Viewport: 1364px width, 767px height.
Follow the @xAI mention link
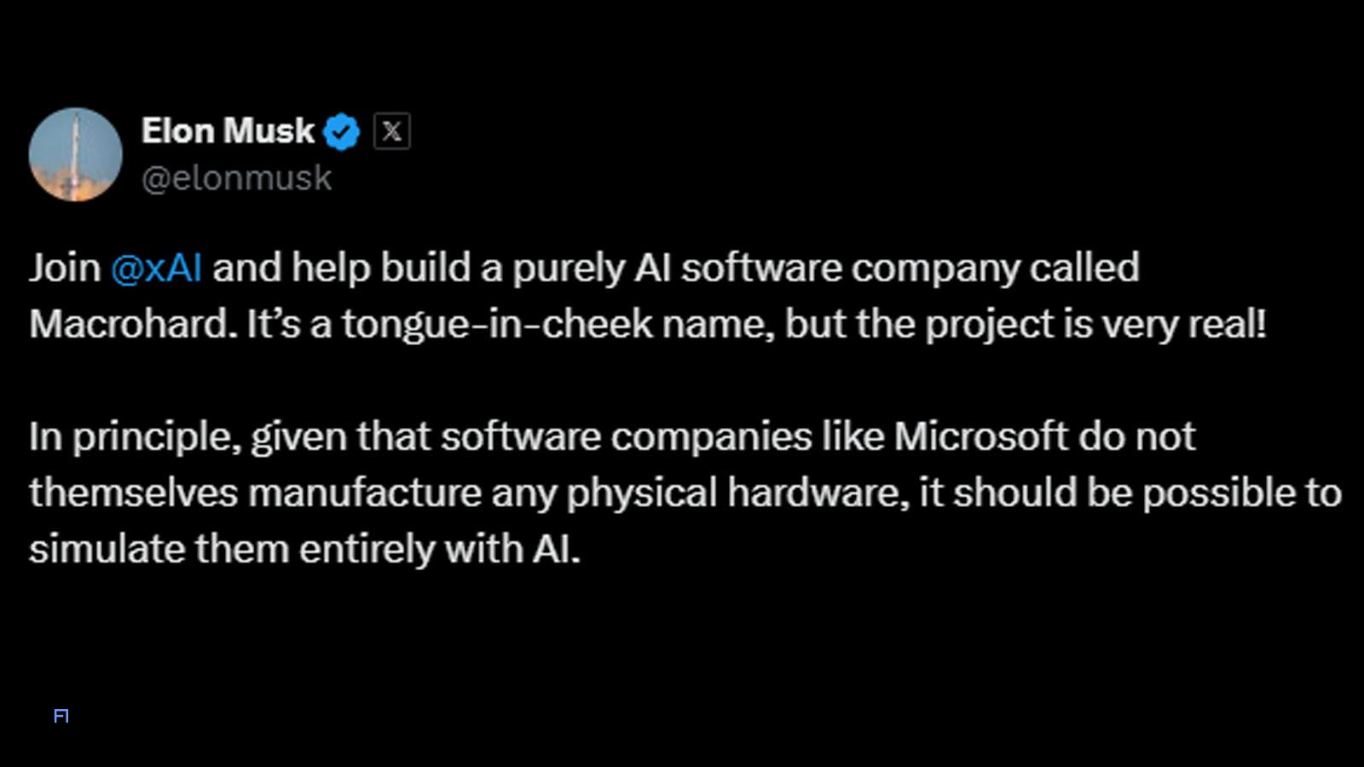tap(157, 268)
